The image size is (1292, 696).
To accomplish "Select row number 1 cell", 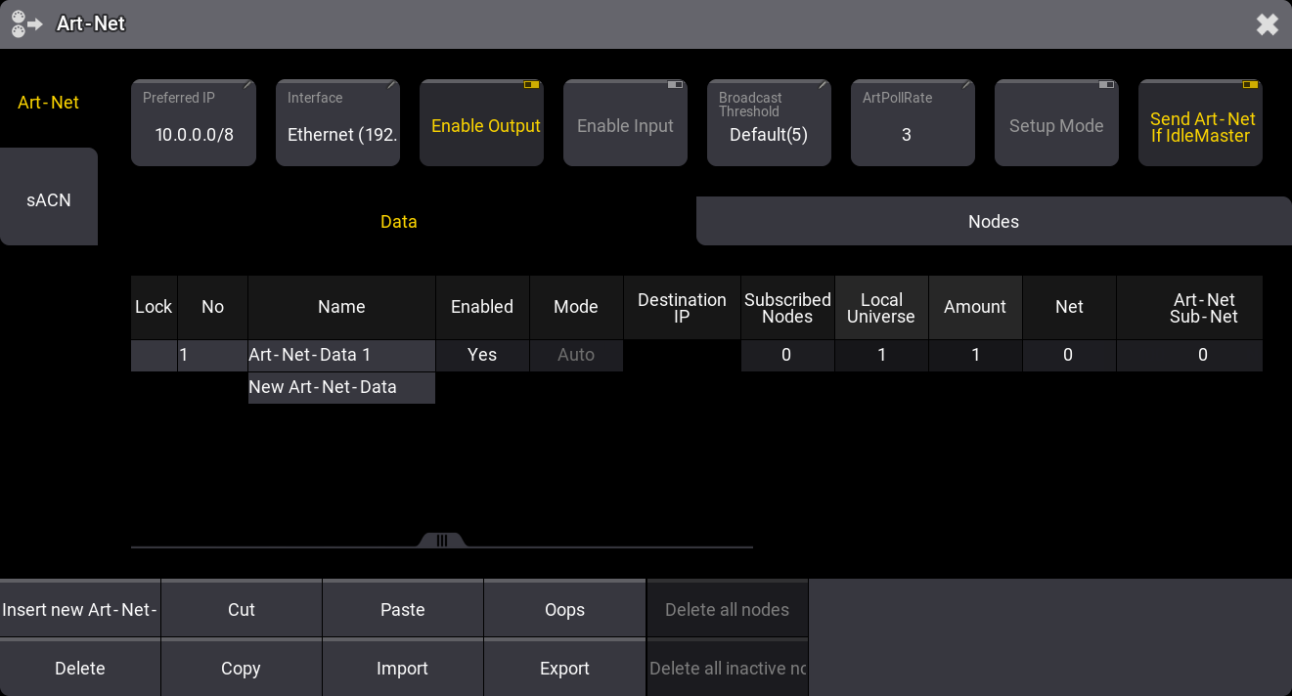I will [x=212, y=356].
